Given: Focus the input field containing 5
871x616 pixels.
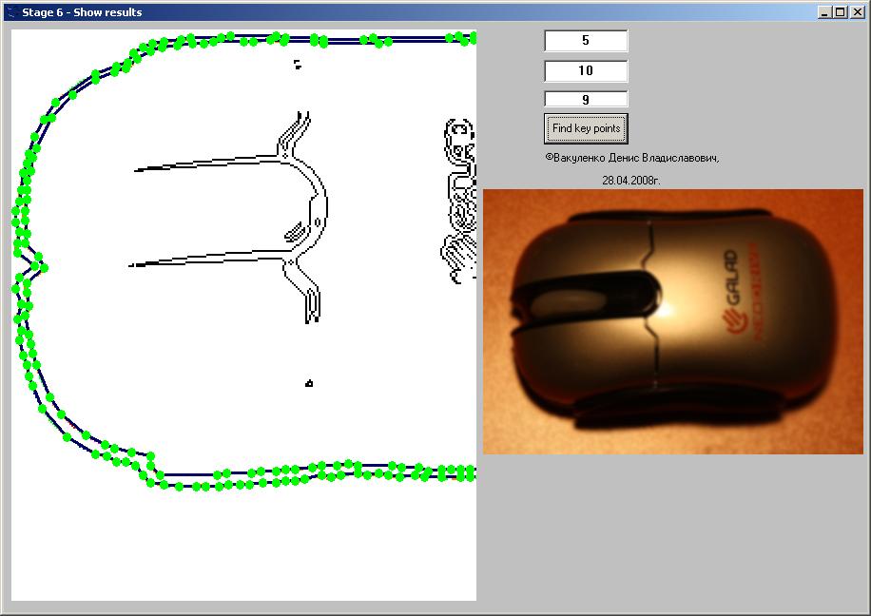Looking at the screenshot, I should tap(586, 41).
